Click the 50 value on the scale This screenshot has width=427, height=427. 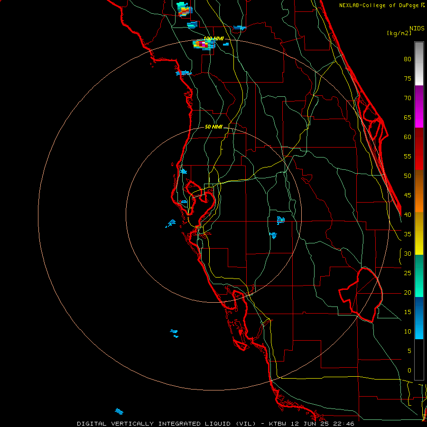(x=408, y=176)
